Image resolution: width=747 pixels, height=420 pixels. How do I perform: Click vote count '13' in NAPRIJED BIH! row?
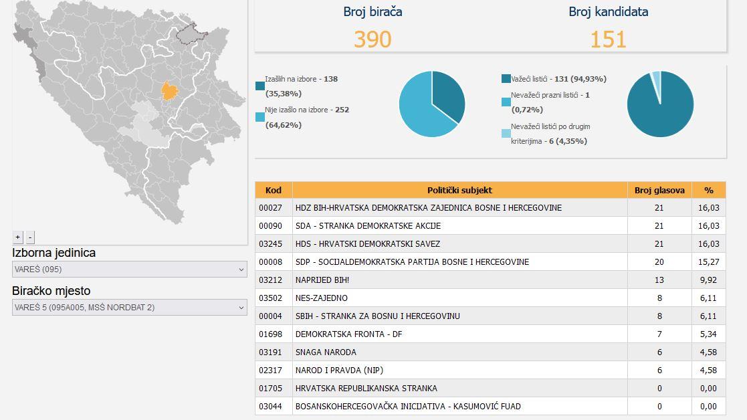[659, 280]
